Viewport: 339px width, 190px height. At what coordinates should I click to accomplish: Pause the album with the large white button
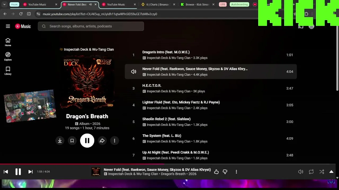(87, 141)
